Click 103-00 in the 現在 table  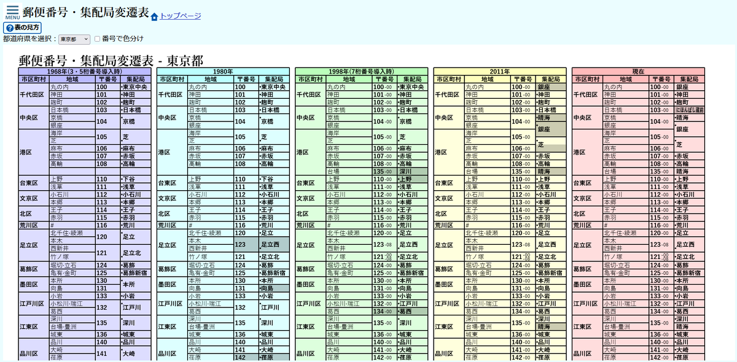(660, 110)
